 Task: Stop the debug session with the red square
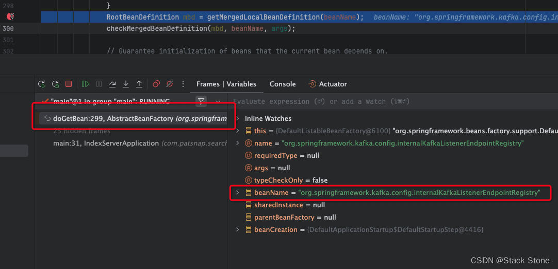click(x=69, y=84)
